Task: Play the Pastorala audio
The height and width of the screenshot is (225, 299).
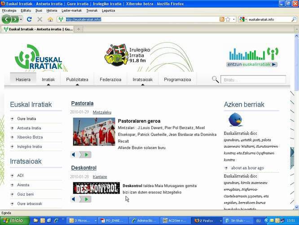Action: tap(86, 154)
